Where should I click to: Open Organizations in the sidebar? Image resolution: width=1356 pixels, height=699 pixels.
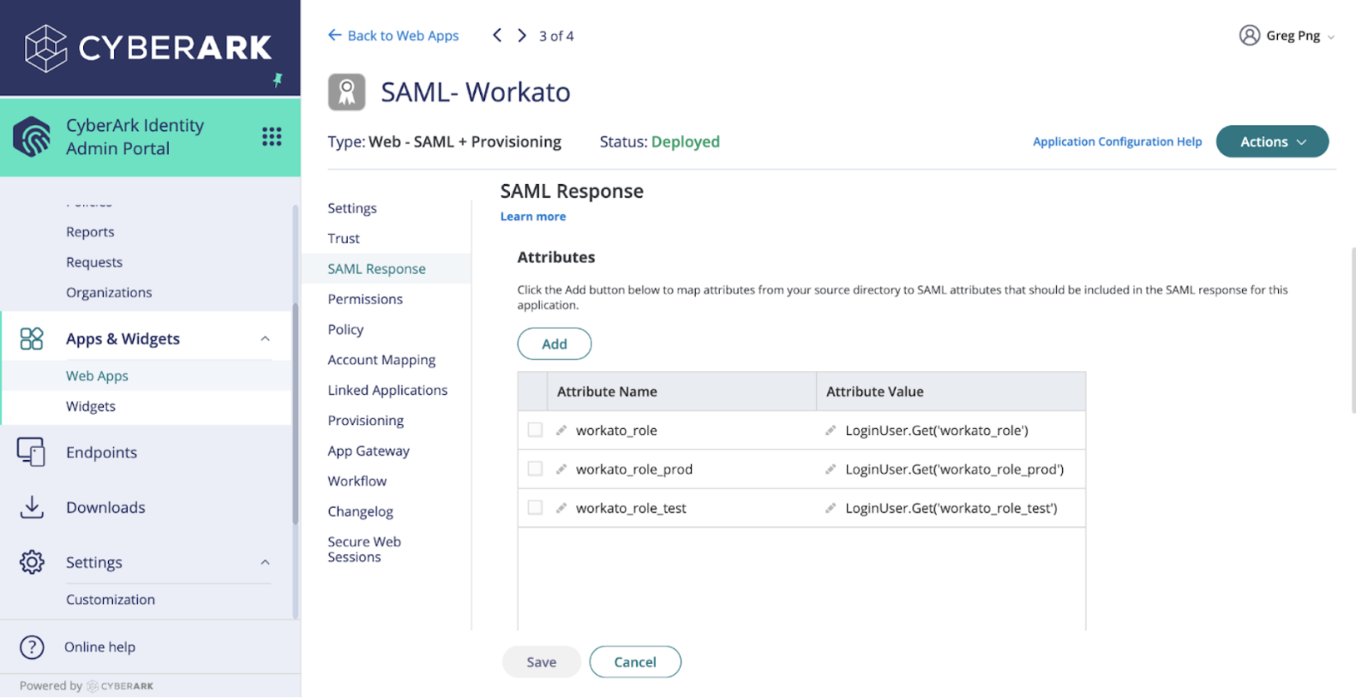109,292
